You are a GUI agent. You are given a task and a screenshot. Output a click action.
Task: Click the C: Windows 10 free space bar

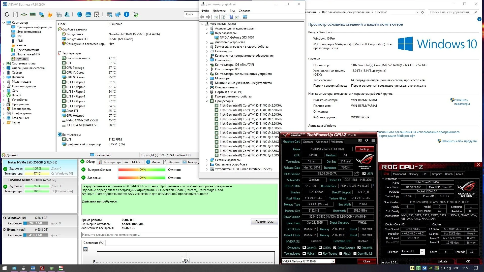[x=36, y=223]
